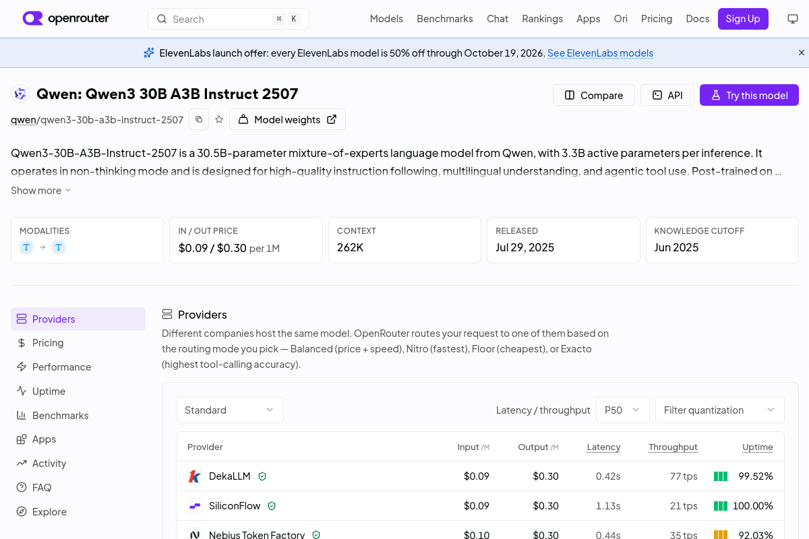809x539 pixels.
Task: Click the OpenRouter logo icon
Action: 32,18
